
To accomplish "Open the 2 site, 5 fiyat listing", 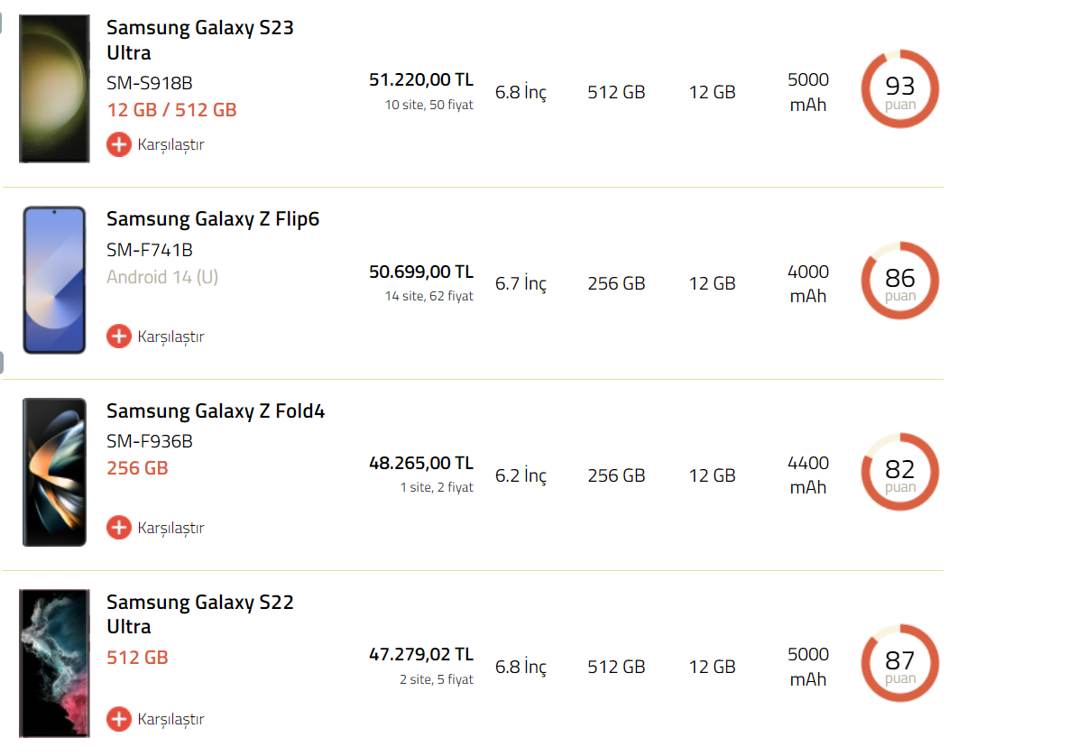I will pos(436,679).
